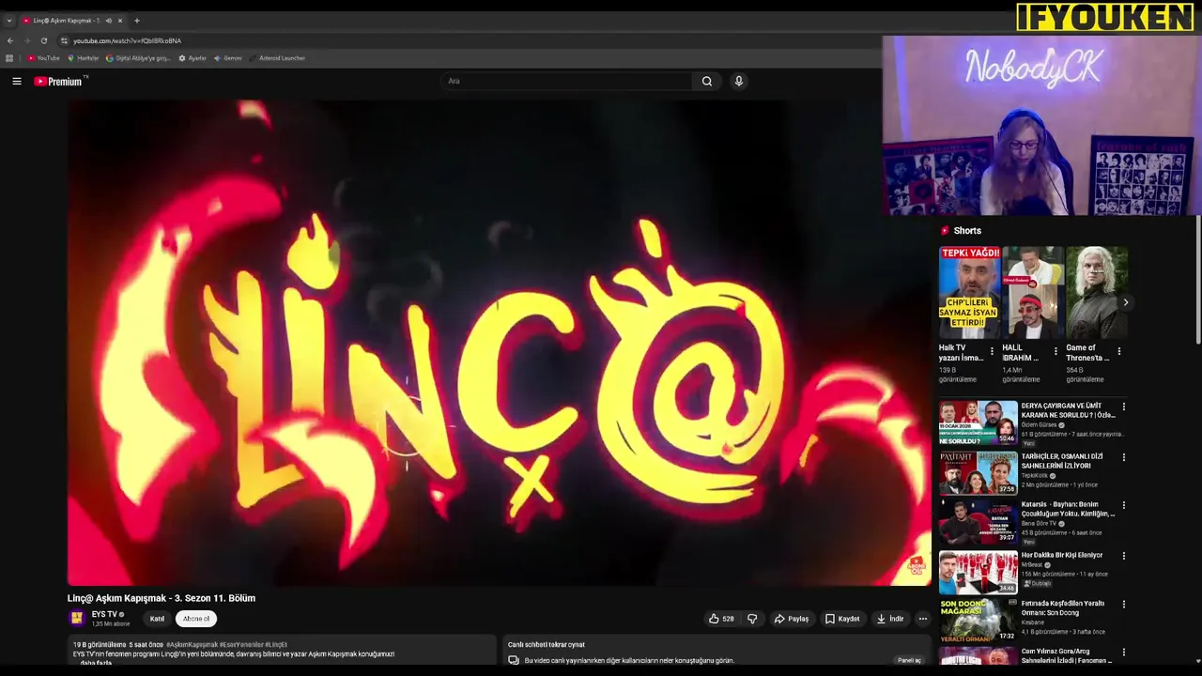Open options for Fırtınada Keşfedilen Yeraltı Ormanı
This screenshot has height=676, width=1202.
point(1124,605)
